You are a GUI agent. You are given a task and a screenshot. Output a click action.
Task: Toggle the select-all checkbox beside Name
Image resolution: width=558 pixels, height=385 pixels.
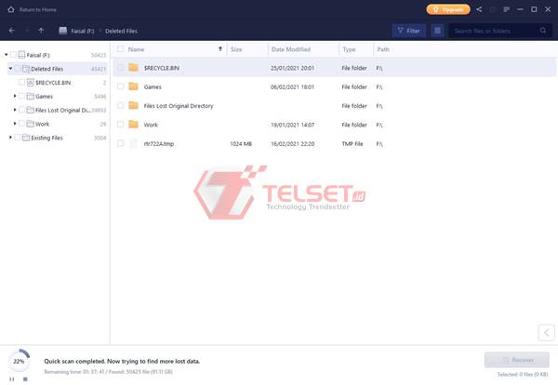pos(120,48)
